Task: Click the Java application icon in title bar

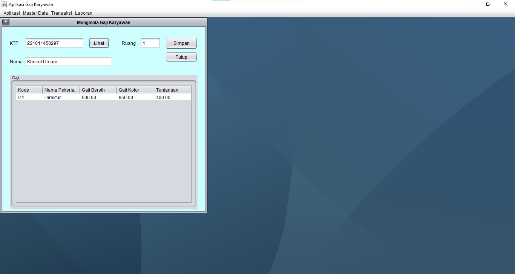Action: pos(4,4)
